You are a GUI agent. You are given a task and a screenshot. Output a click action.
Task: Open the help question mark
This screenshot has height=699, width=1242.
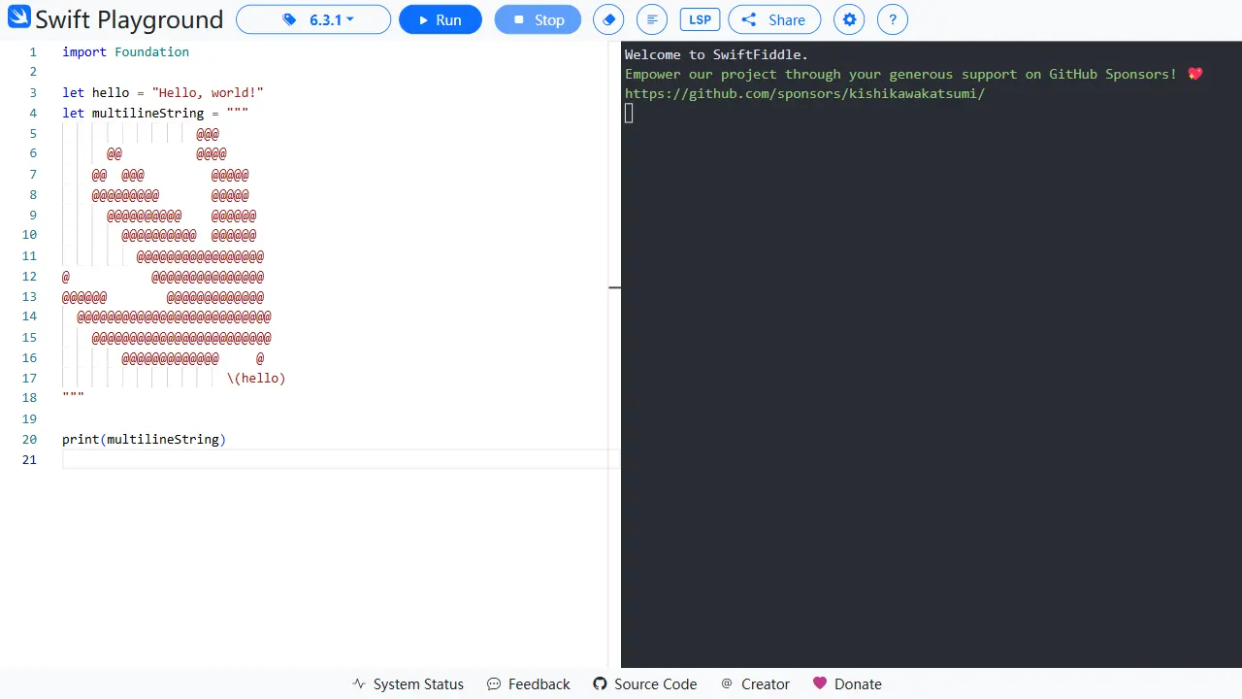pos(893,19)
